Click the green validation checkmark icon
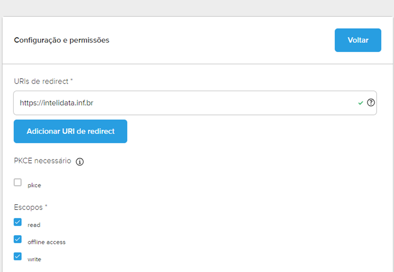The width and height of the screenshot is (394, 272). coord(361,103)
